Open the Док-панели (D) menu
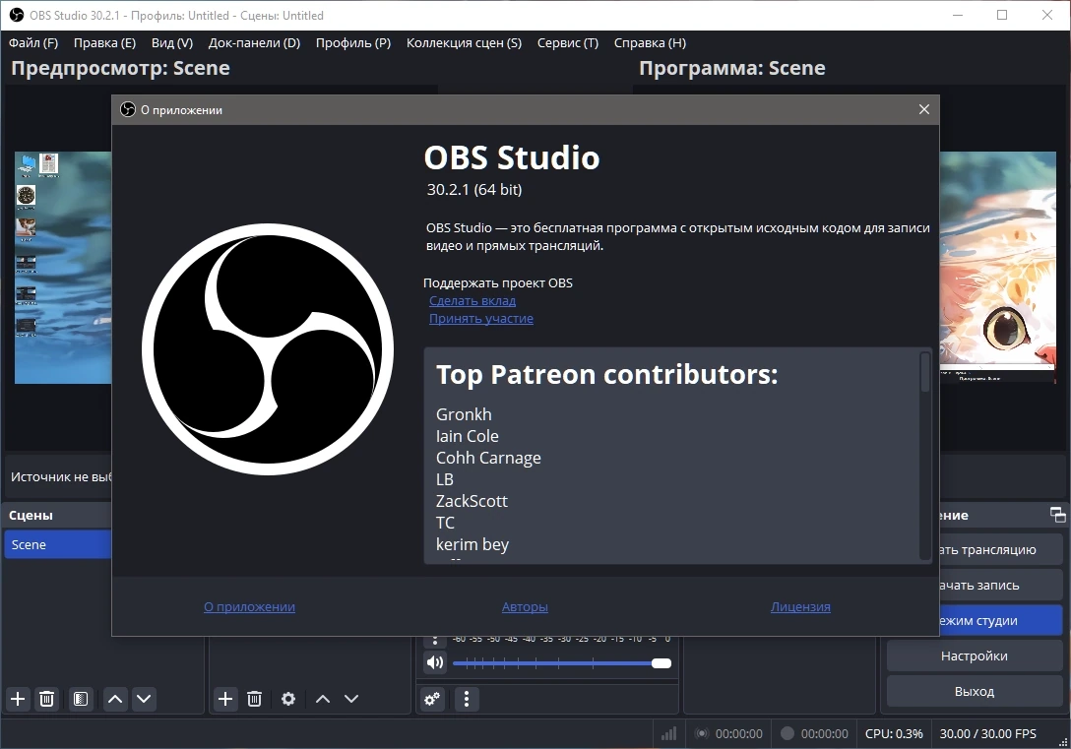The image size is (1071, 749). (254, 42)
